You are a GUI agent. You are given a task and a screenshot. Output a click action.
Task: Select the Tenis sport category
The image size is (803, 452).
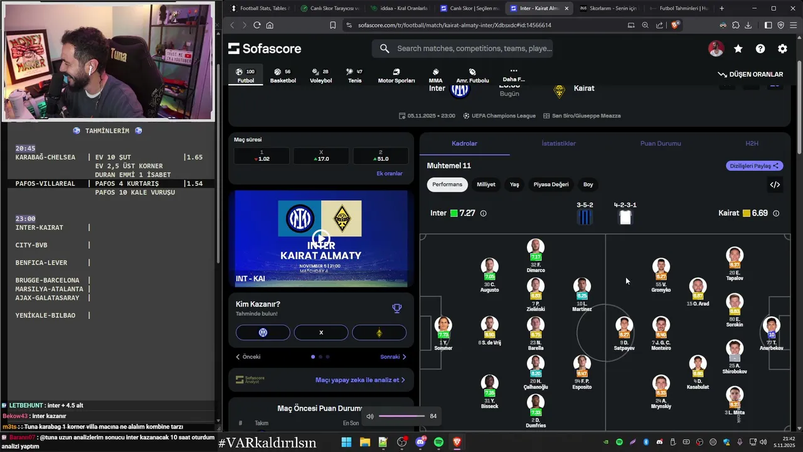(355, 76)
